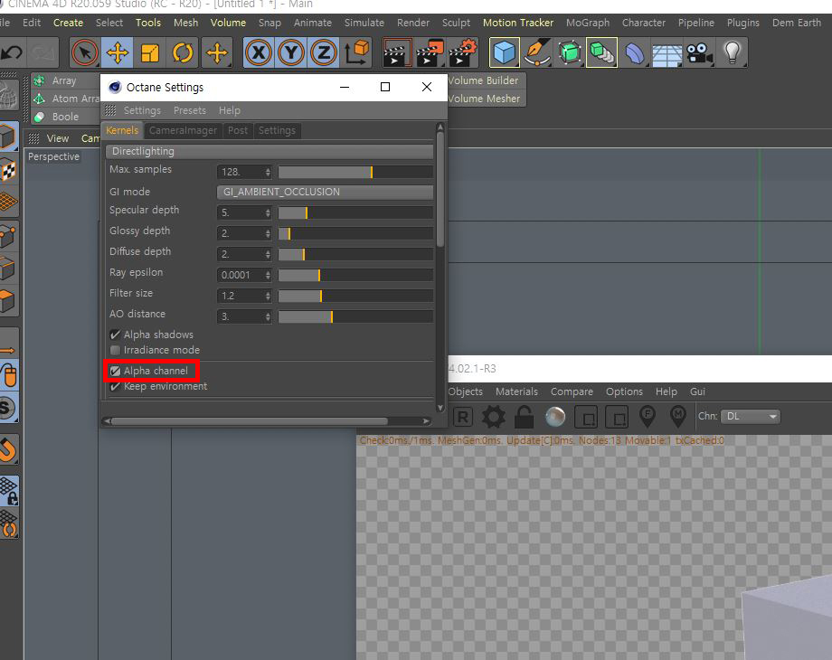This screenshot has height=660, width=832.
Task: Open the Chn DL channel dropdown
Action: (750, 417)
